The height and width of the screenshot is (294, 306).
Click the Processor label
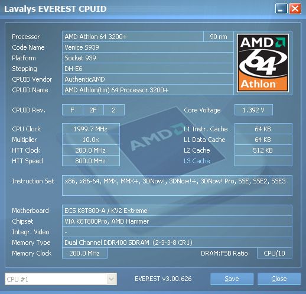click(26, 37)
